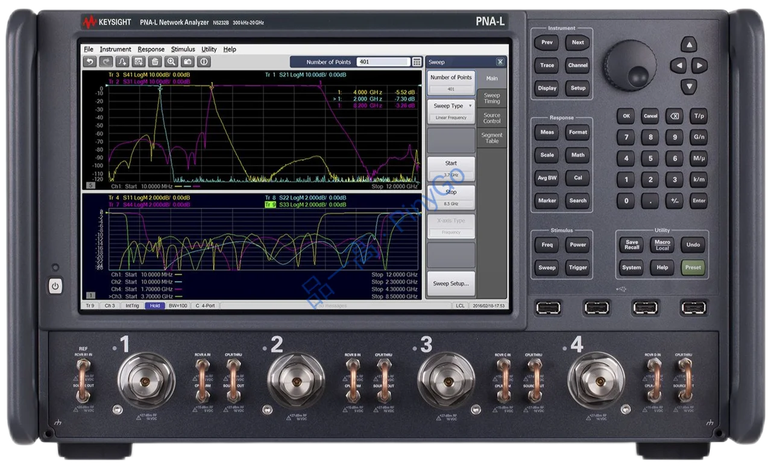Image resolution: width=768 pixels, height=470 pixels.
Task: Hit the Trigger hardkey
Action: pos(578,268)
